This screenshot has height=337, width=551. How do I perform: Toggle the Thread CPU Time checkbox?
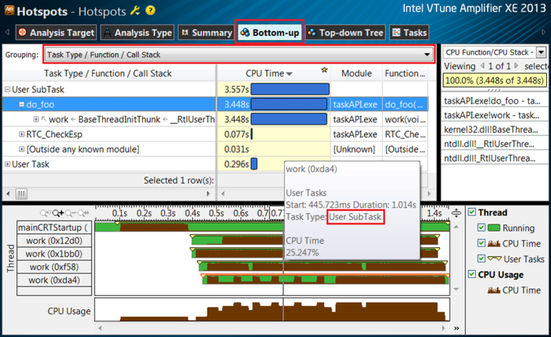tap(481, 243)
